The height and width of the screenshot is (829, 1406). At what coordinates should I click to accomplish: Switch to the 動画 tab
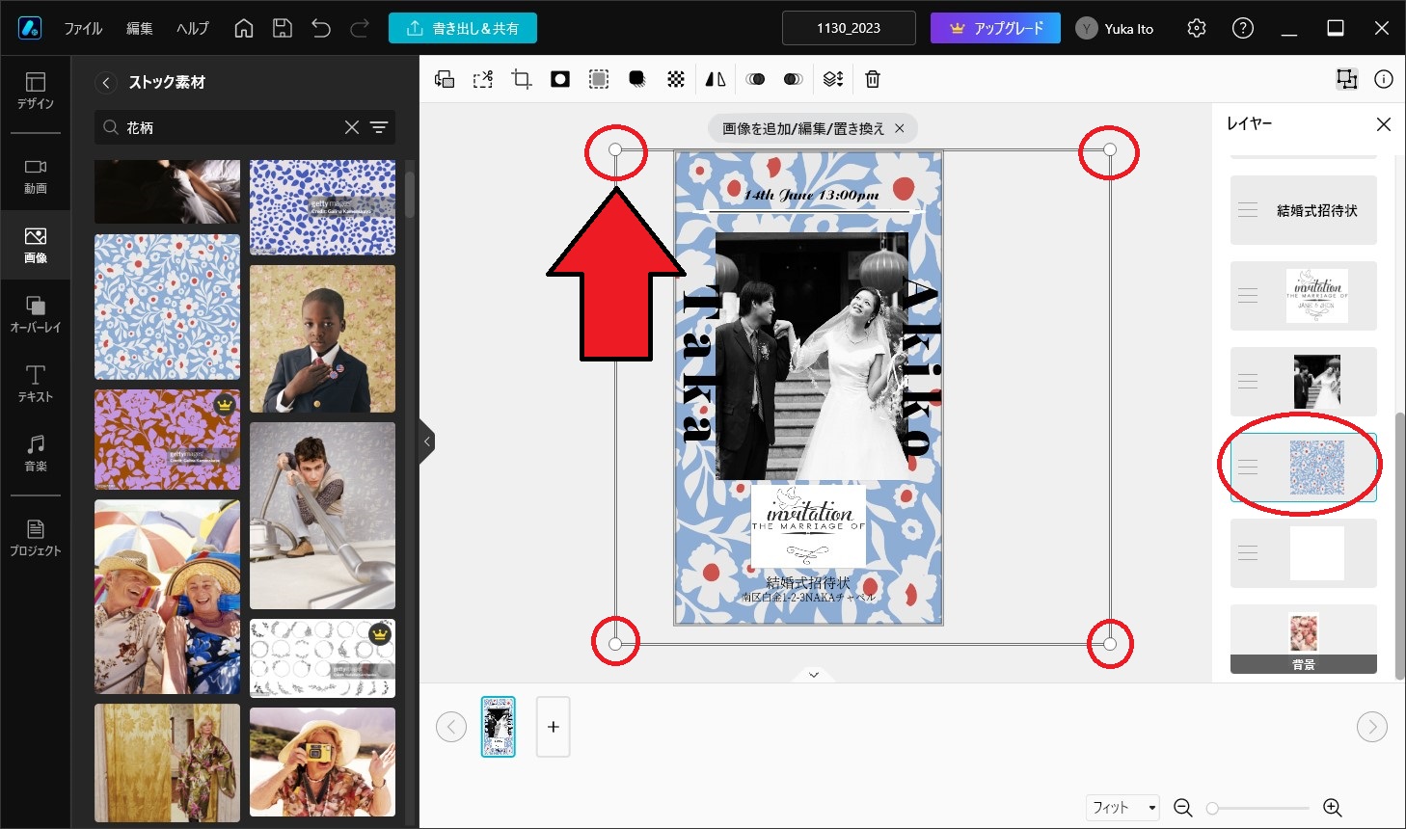point(36,175)
